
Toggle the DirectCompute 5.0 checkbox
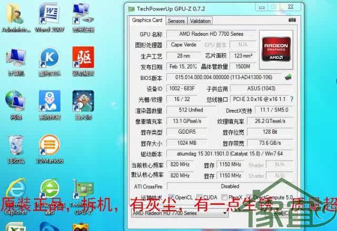pyautogui.click(x=249, y=197)
